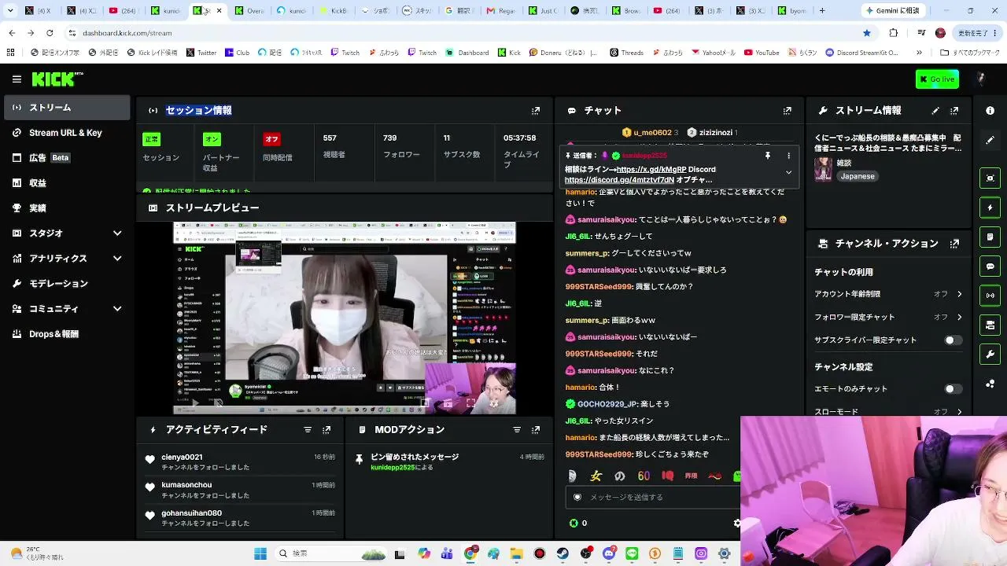The height and width of the screenshot is (566, 1007).
Task: Open the x.gd link in the pinned message
Action: click(651, 170)
